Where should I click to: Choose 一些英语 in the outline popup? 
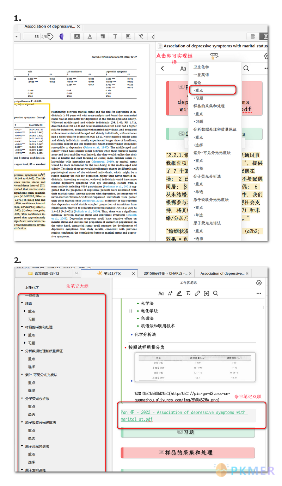201,75
